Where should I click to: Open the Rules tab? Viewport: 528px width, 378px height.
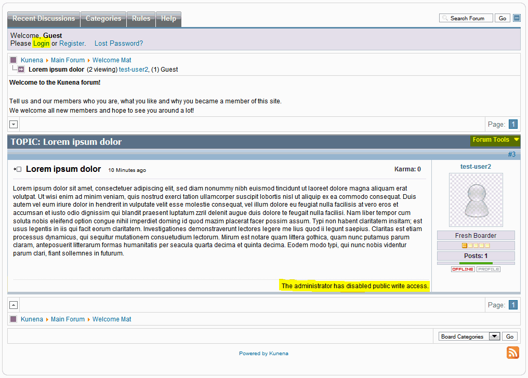141,19
